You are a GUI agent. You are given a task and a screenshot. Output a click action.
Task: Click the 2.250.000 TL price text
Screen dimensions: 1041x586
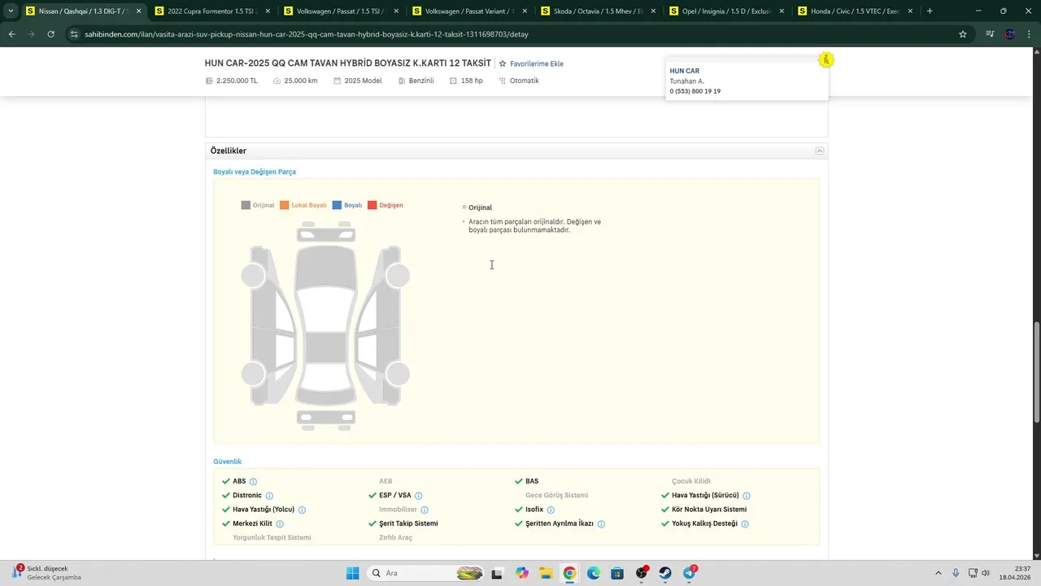pyautogui.click(x=237, y=81)
